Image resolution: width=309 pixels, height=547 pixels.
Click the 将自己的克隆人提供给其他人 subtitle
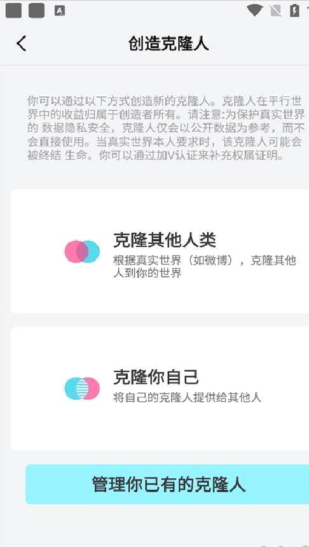tap(187, 397)
